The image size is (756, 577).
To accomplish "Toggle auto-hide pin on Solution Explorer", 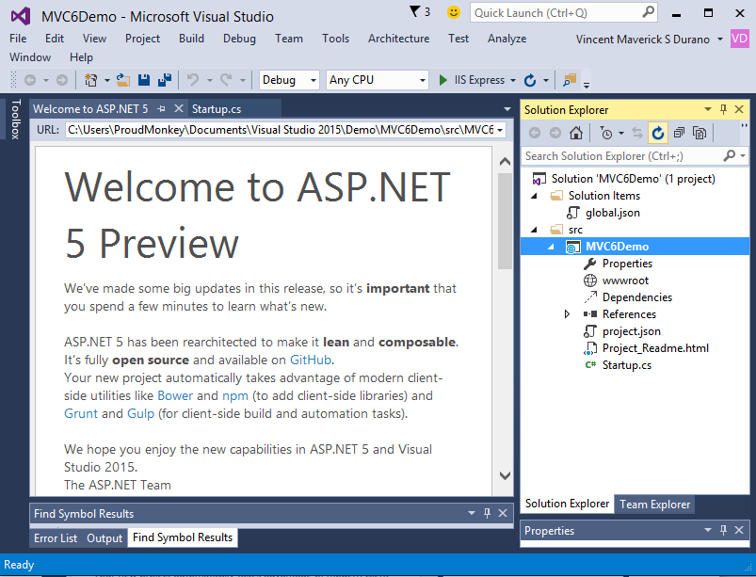I will coord(723,109).
